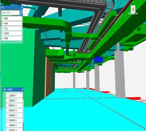Toggle the 强电 discipline checkbox
This screenshot has height=132, width=146.
tap(4, 38)
